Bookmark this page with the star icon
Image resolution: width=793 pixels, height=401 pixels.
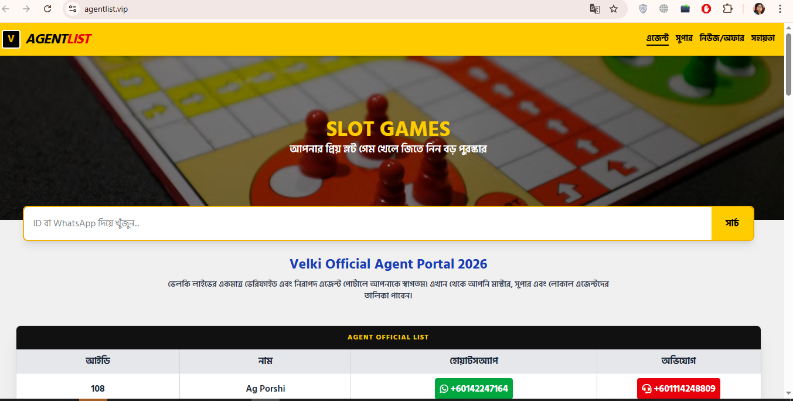tap(614, 9)
